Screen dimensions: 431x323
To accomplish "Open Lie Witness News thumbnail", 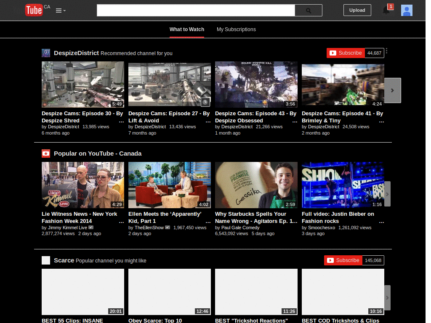I will pyautogui.click(x=83, y=185).
